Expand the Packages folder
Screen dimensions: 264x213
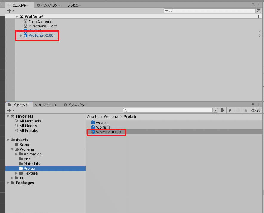[8, 183]
